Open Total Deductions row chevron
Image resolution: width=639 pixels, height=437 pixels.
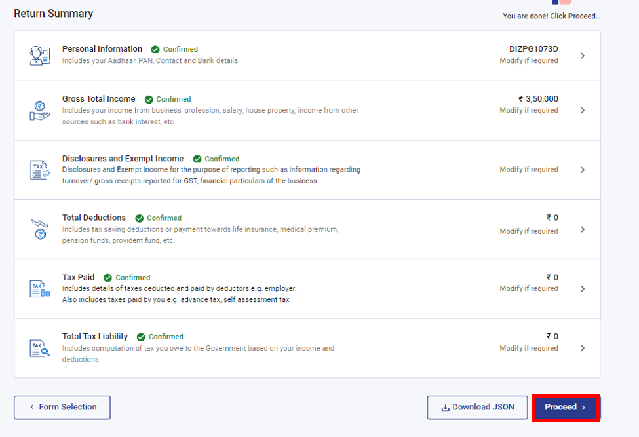click(583, 229)
